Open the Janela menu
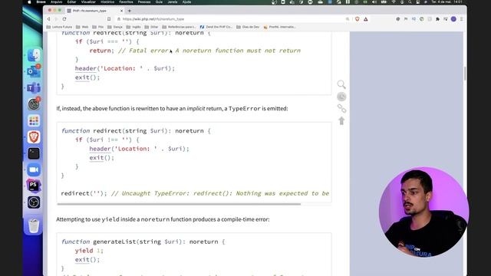Image resolution: width=491 pixels, height=276 pixels. (x=173, y=2)
